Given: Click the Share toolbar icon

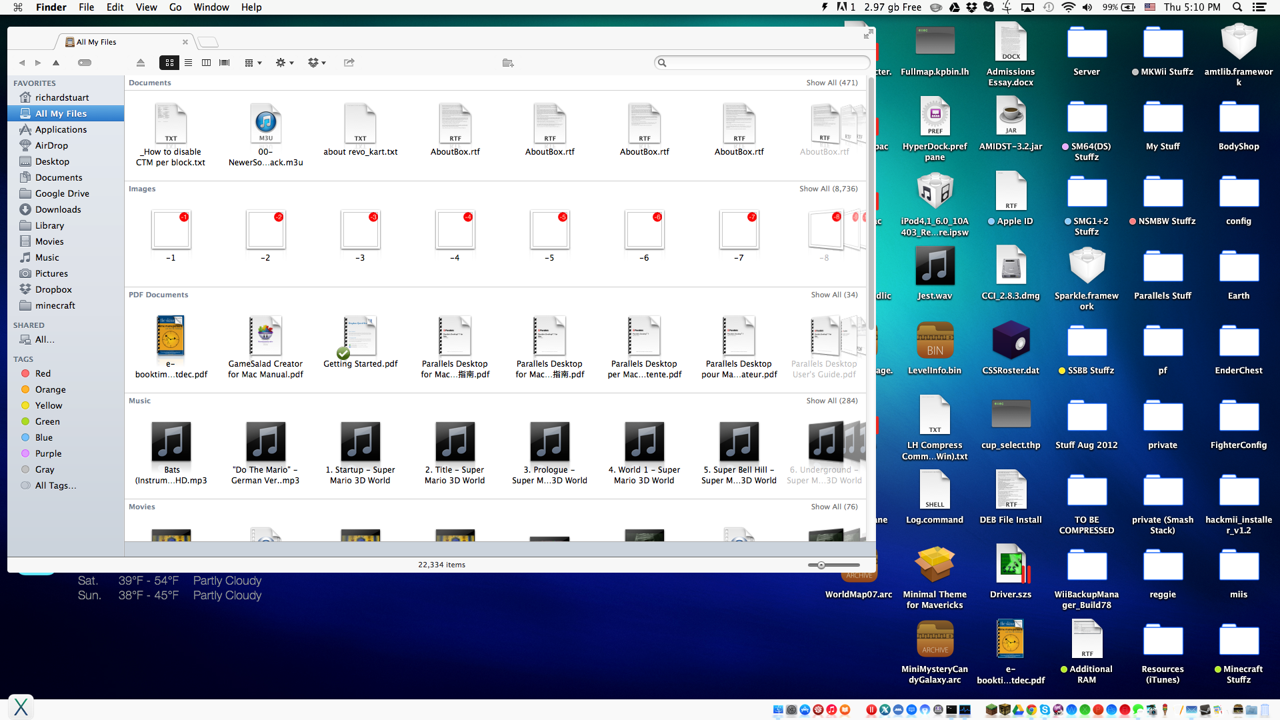Looking at the screenshot, I should (x=349, y=63).
